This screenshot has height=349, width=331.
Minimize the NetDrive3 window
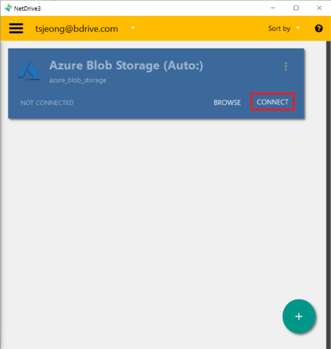pyautogui.click(x=273, y=8)
